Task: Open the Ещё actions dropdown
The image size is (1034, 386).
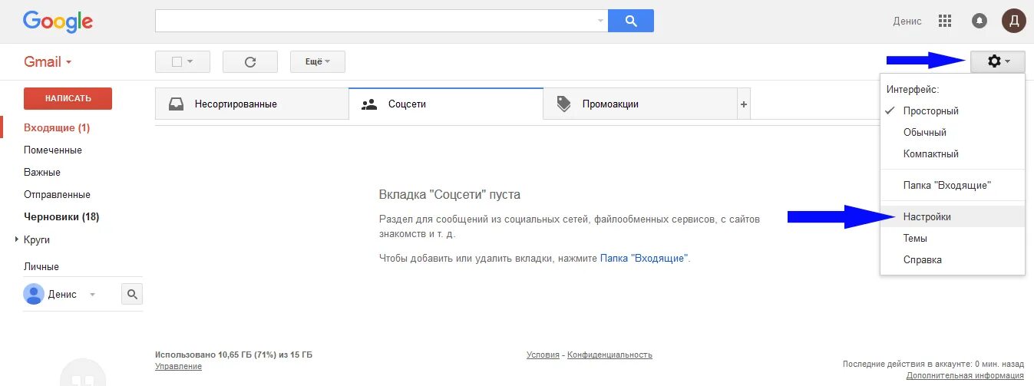Action: point(318,62)
